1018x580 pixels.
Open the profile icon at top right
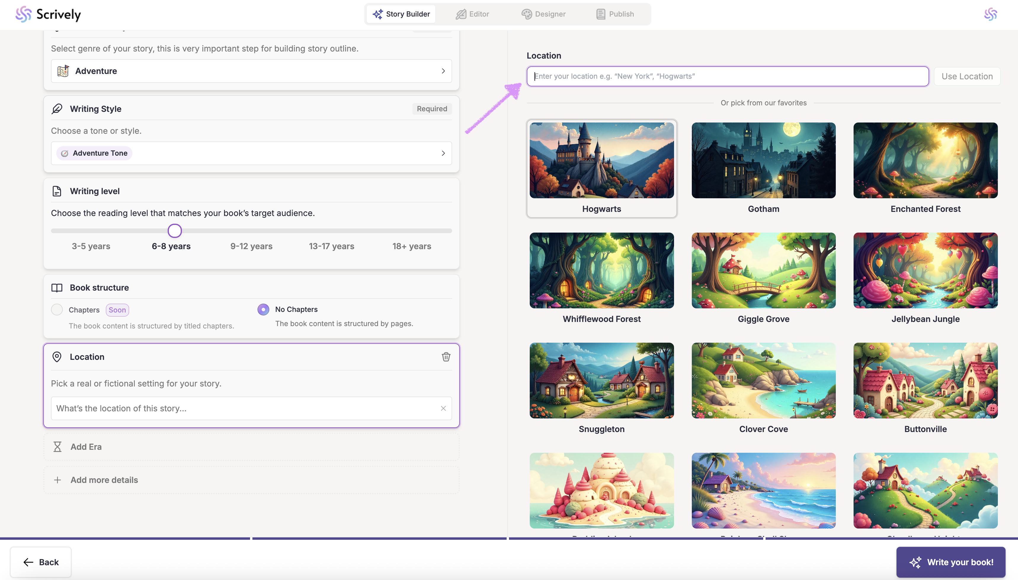990,14
